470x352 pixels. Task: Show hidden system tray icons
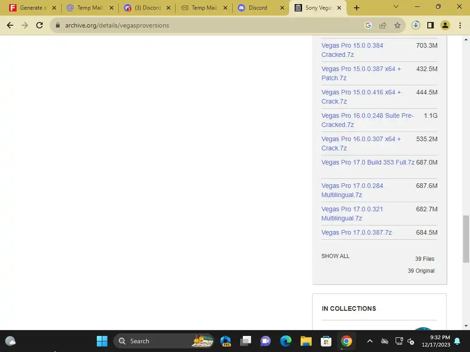[370, 341]
